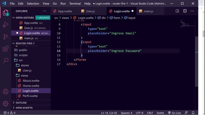Change indentation via Spaces: 4
205x115 pixels.
pyautogui.click(x=127, y=113)
